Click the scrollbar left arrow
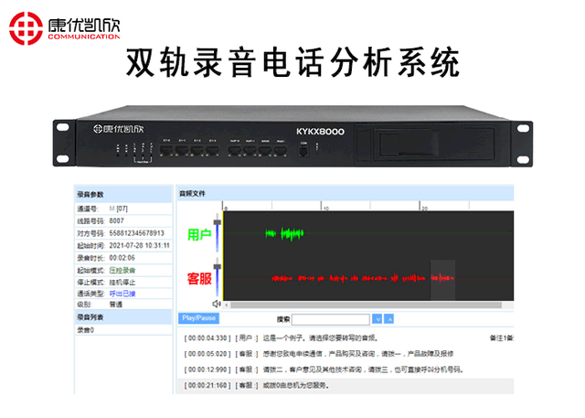The width and height of the screenshot is (585, 418). pos(226,305)
